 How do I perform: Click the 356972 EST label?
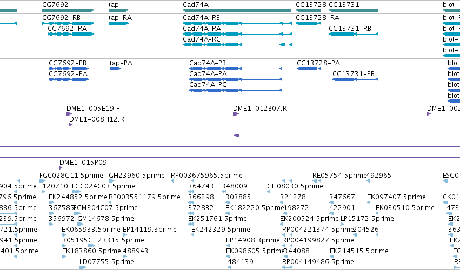tap(61, 219)
